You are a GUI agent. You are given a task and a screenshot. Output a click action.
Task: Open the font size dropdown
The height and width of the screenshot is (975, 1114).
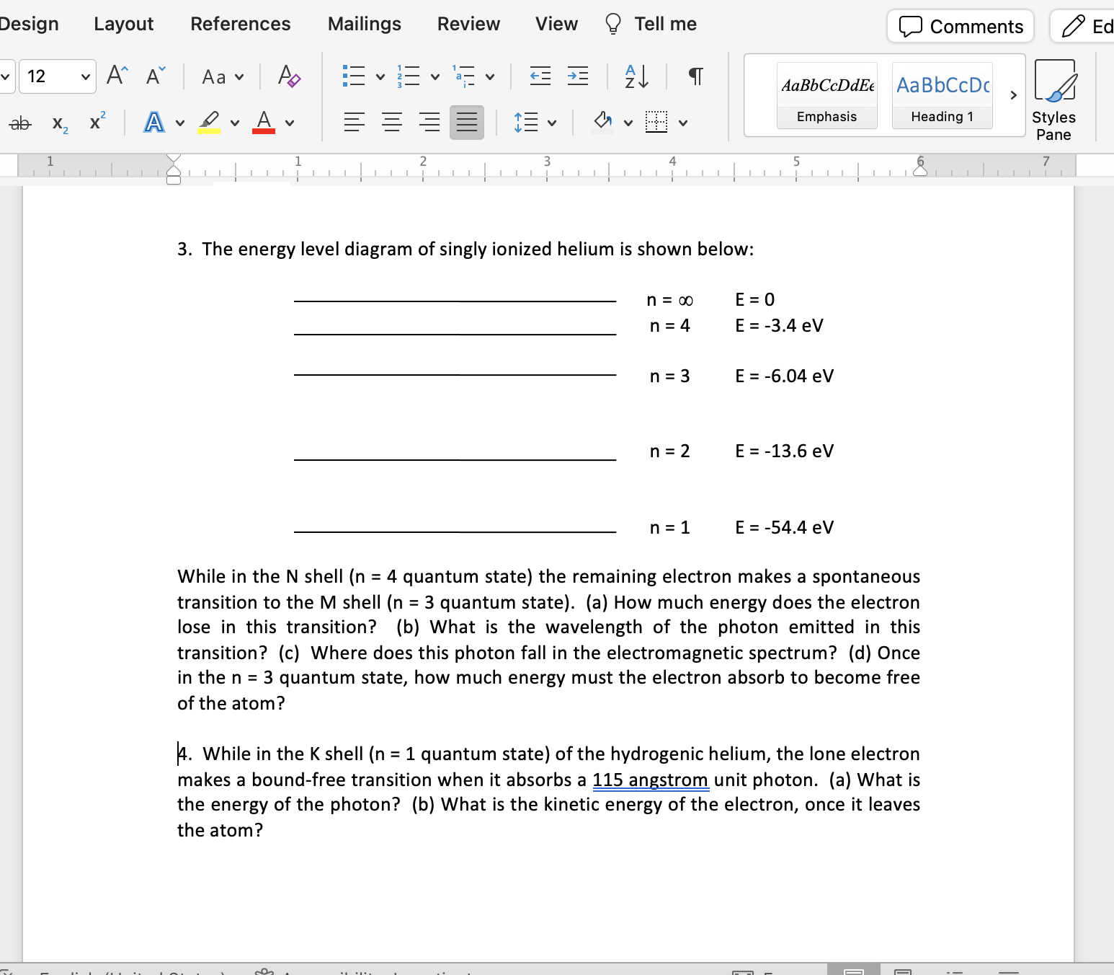86,76
